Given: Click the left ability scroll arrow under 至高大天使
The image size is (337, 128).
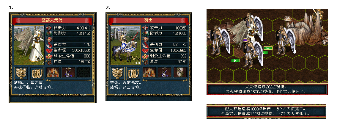Looking at the screenshot, I should tap(47, 80).
